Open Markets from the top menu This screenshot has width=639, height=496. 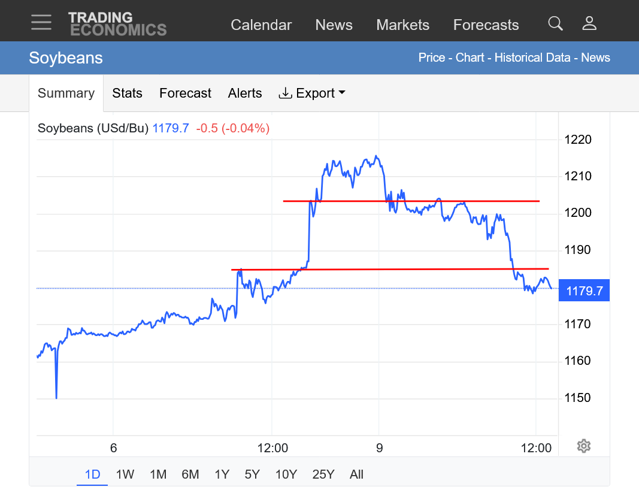[x=402, y=25]
